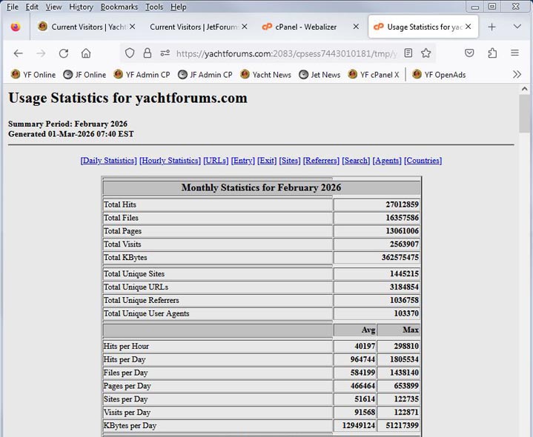
Task: Open new tab with plus button
Action: coord(491,27)
